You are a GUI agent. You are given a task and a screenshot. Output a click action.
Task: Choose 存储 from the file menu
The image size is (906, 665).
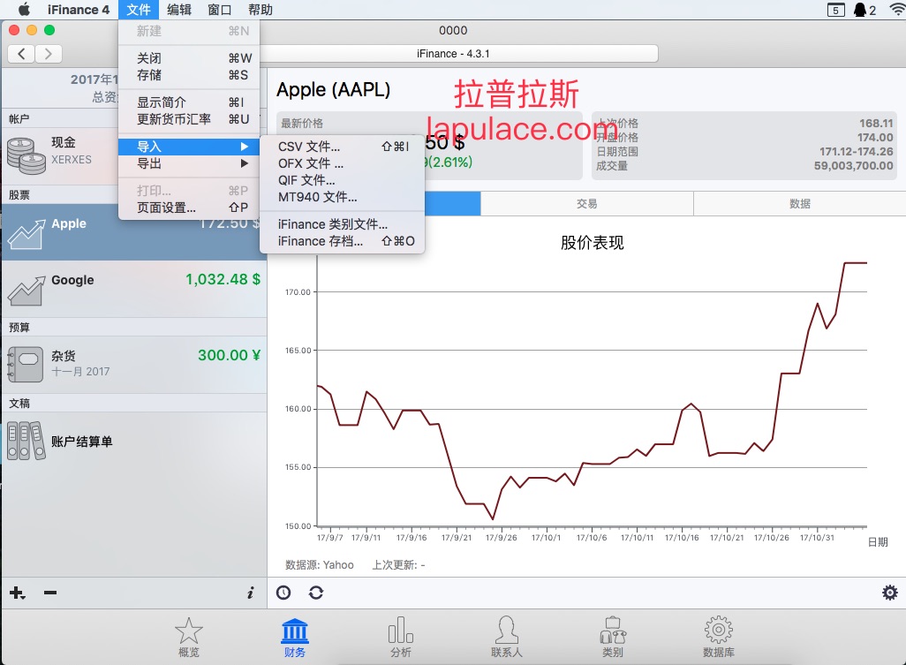[189, 75]
